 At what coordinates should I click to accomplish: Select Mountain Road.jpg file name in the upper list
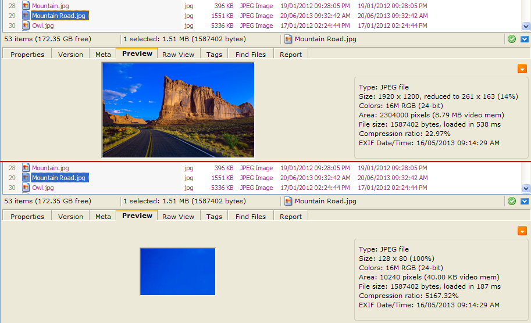(x=59, y=16)
